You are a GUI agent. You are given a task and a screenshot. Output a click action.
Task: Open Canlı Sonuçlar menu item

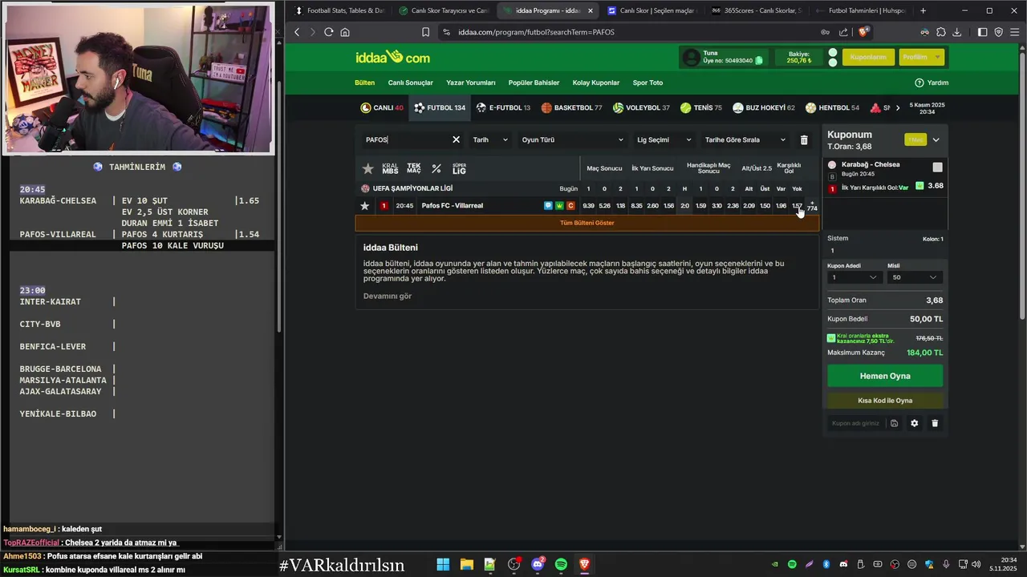(x=411, y=83)
